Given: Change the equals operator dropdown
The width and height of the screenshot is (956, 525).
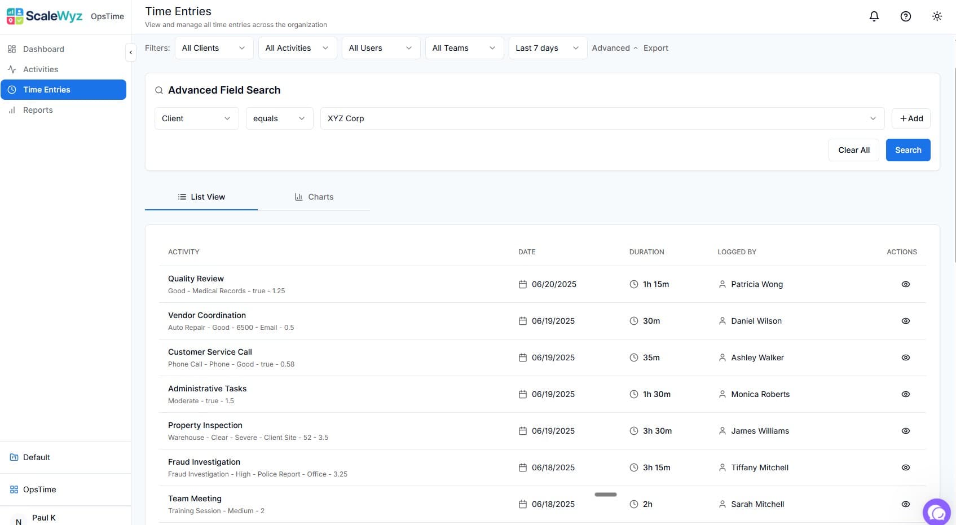Looking at the screenshot, I should [x=279, y=118].
